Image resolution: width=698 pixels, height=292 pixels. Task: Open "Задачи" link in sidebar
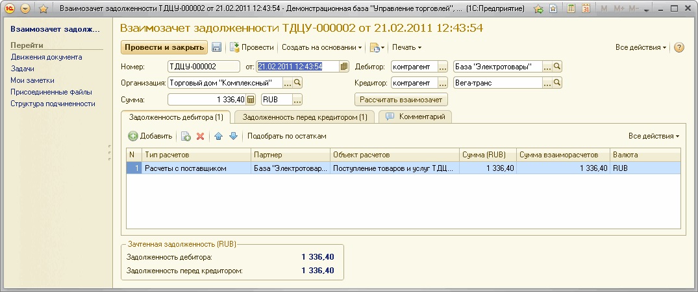pos(22,69)
